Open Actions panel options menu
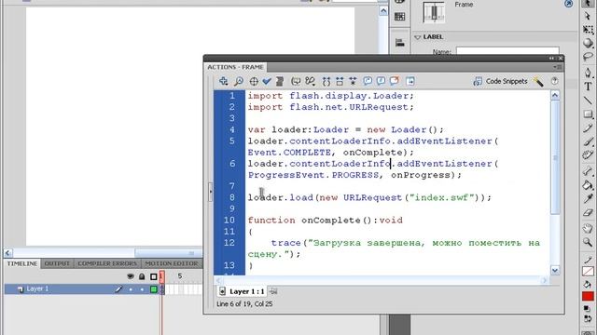 558,67
